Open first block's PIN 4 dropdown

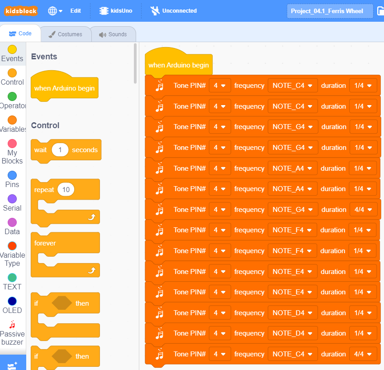220,86
